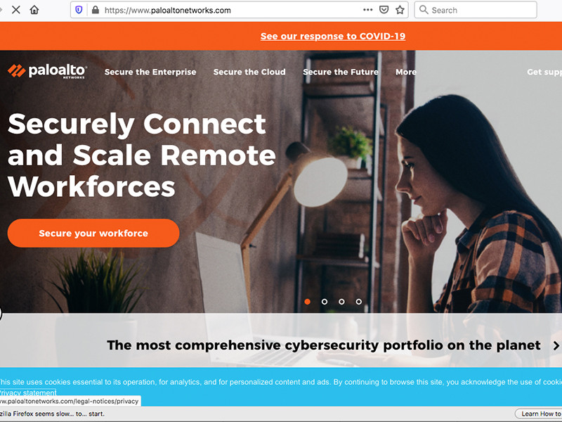Screen dimensions: 562x422
Task: Open the COVID-19 response link
Action: click(333, 36)
